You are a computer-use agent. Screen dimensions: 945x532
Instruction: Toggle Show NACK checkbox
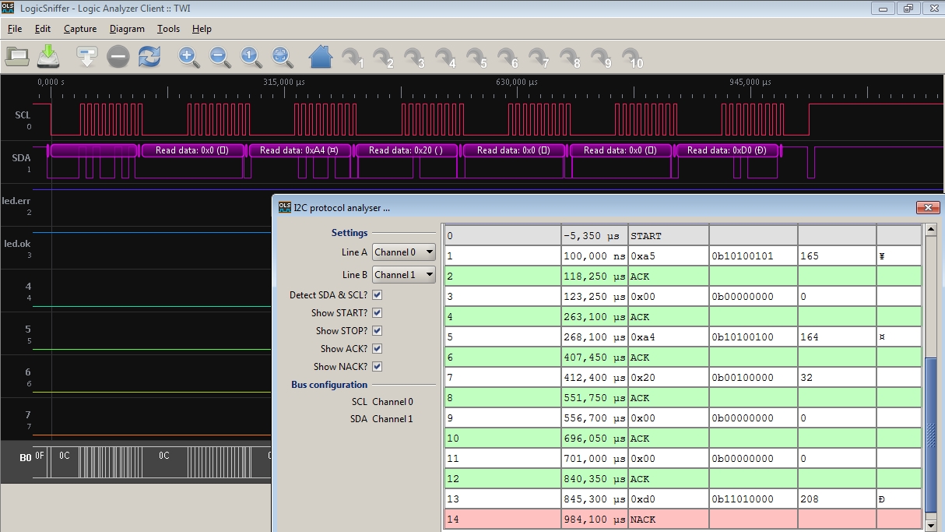tap(377, 367)
